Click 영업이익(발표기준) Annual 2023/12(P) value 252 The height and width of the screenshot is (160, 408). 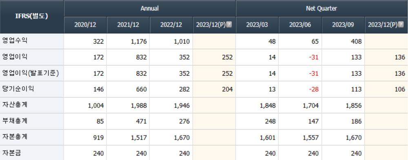coord(227,74)
